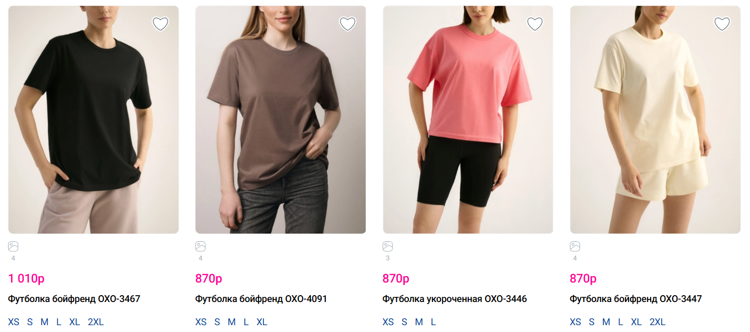750x332 pixels.
Task: Select size XL for brown OXO-4091
Action: [262, 322]
